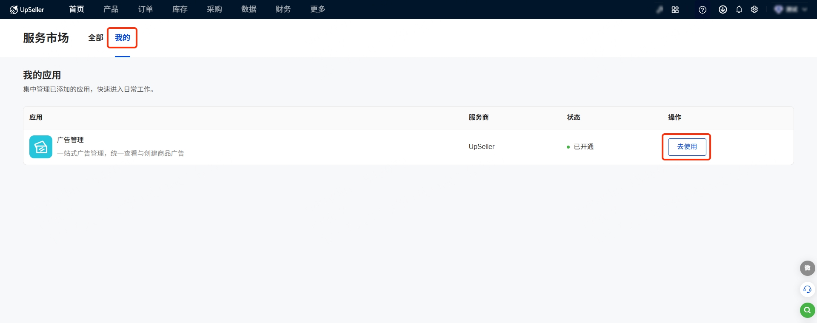Open the settings gear icon
Image resolution: width=817 pixels, height=323 pixels.
pos(754,9)
